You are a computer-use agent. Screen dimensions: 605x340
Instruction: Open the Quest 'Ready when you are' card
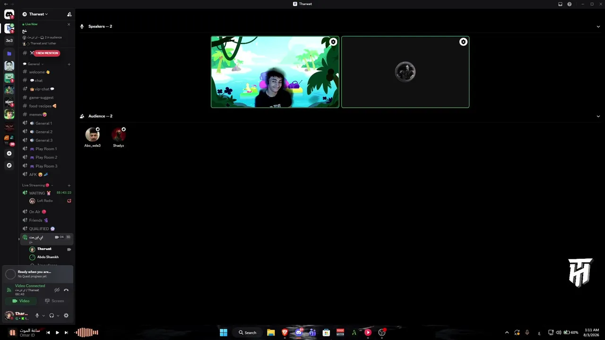pyautogui.click(x=38, y=274)
